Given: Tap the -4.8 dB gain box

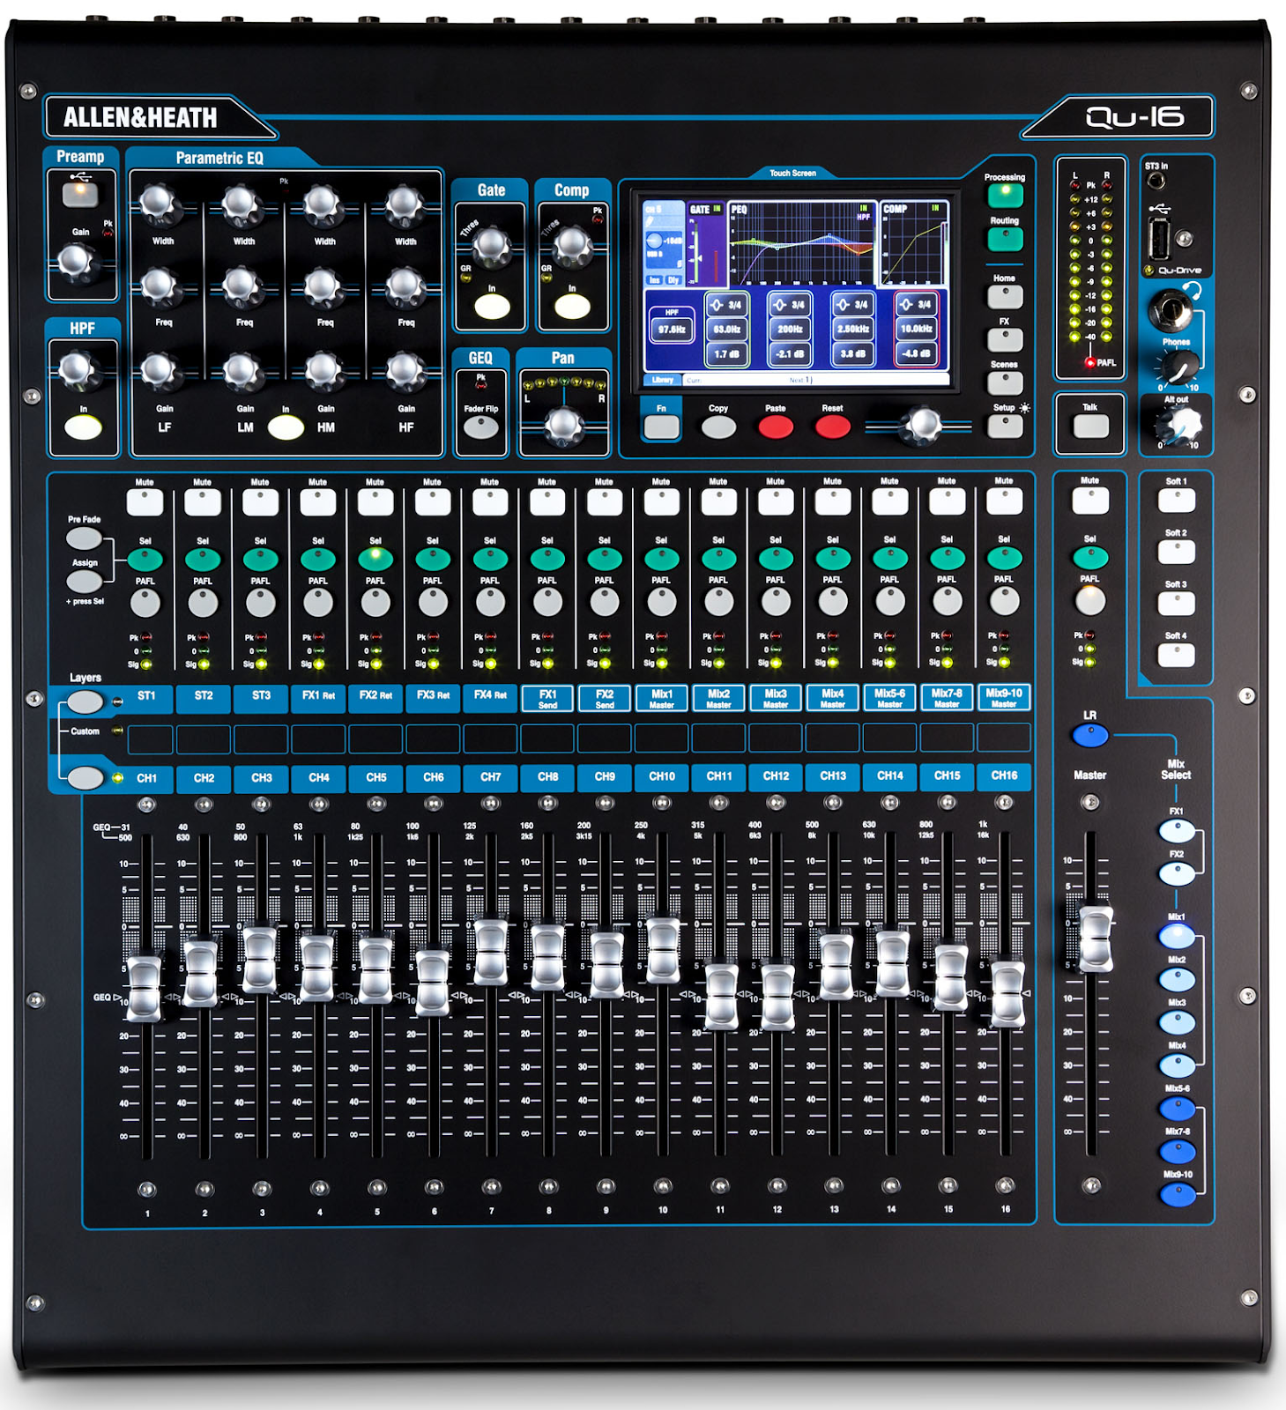Looking at the screenshot, I should pos(917,354).
